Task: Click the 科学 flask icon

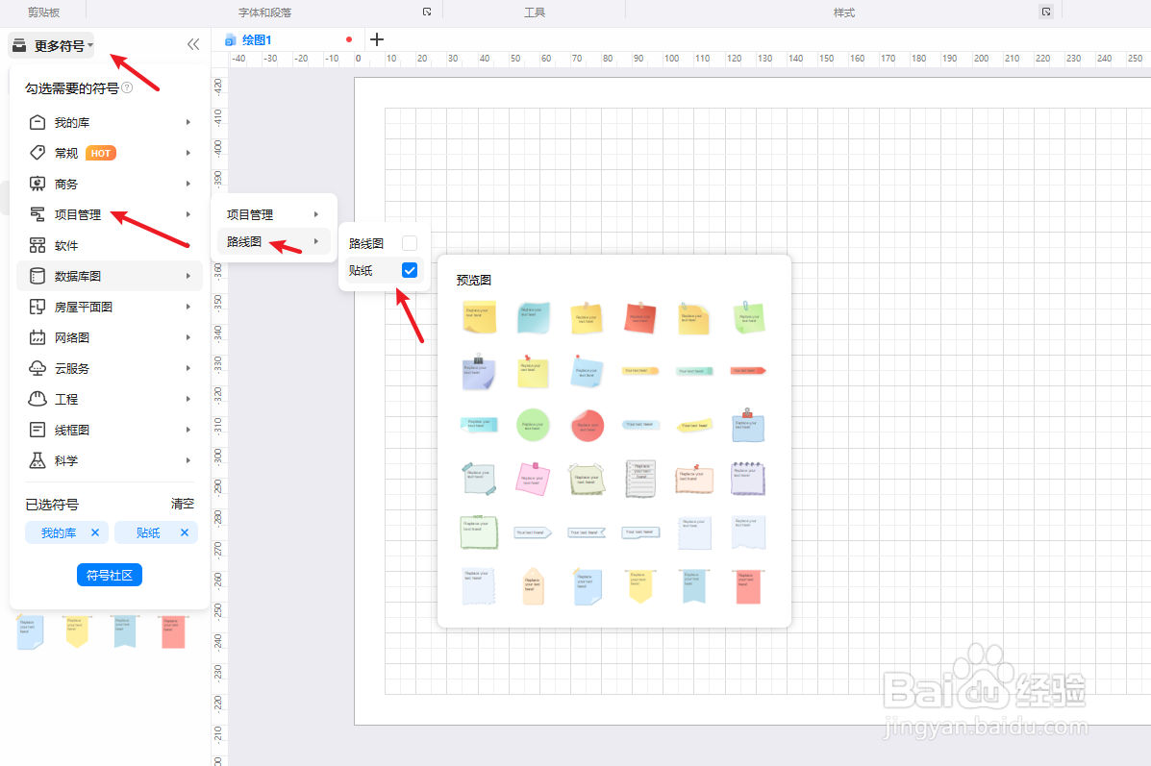Action: tap(38, 460)
